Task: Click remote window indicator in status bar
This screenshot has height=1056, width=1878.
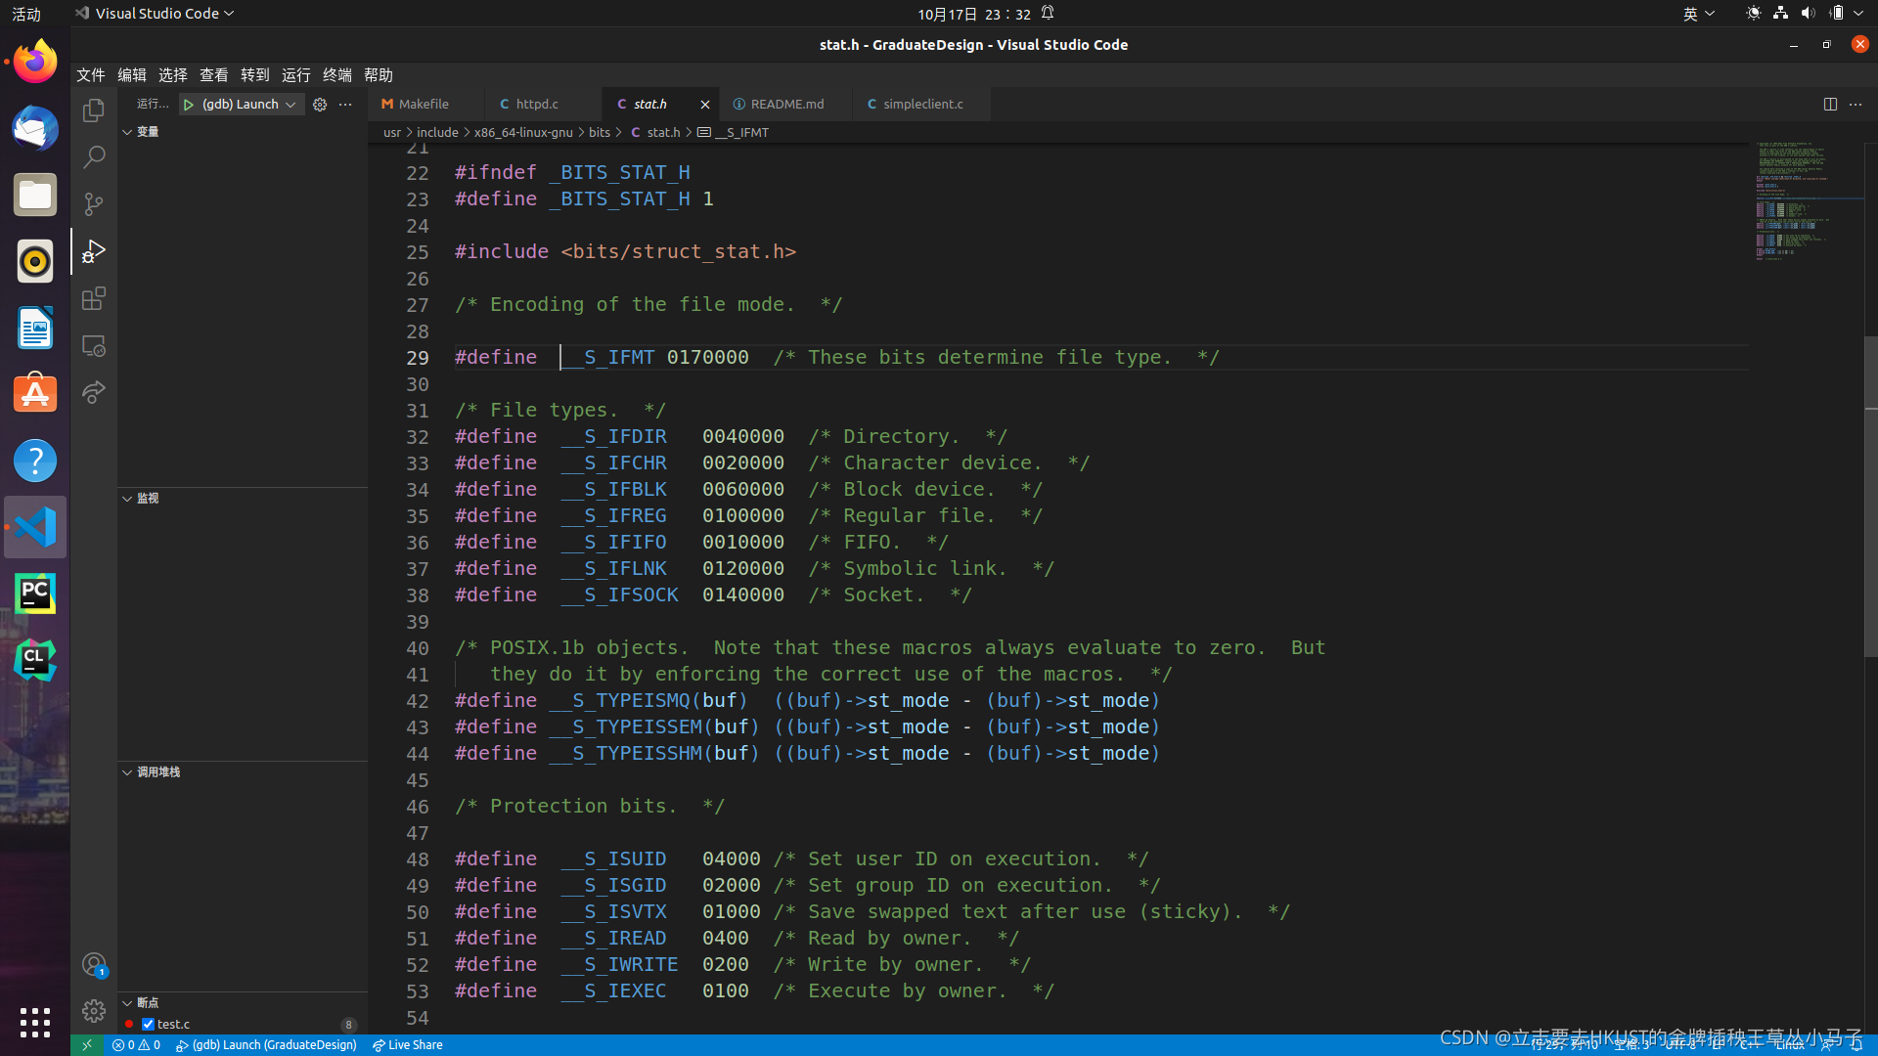Action: coord(87,1045)
